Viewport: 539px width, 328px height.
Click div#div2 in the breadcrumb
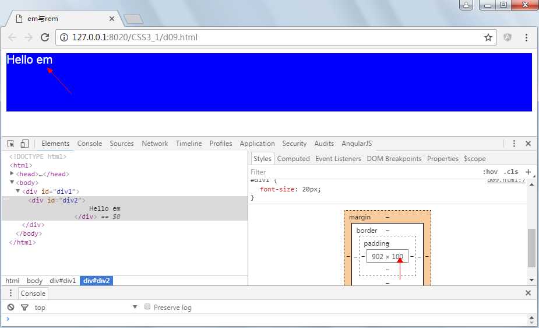97,281
